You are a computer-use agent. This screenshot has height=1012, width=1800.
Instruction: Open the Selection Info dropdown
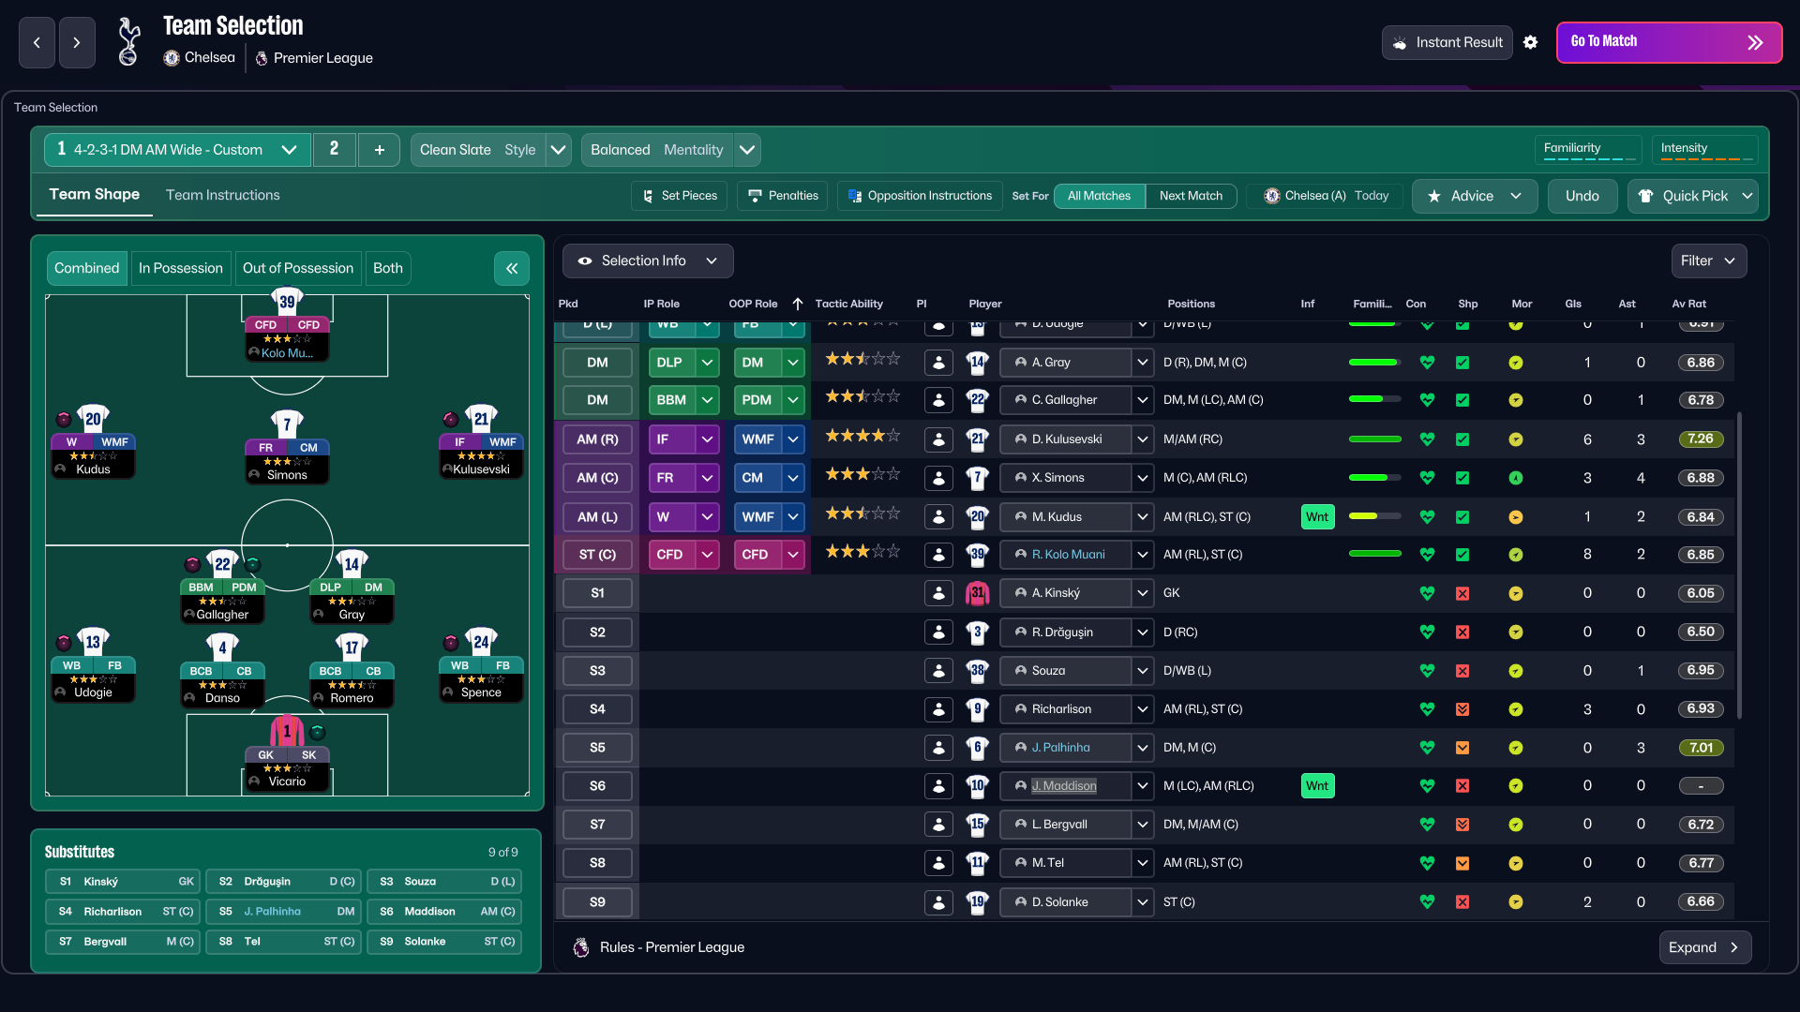point(647,260)
